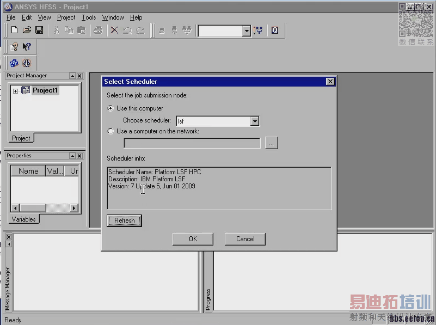
Task: Click the Open file folder icon
Action: [27, 30]
